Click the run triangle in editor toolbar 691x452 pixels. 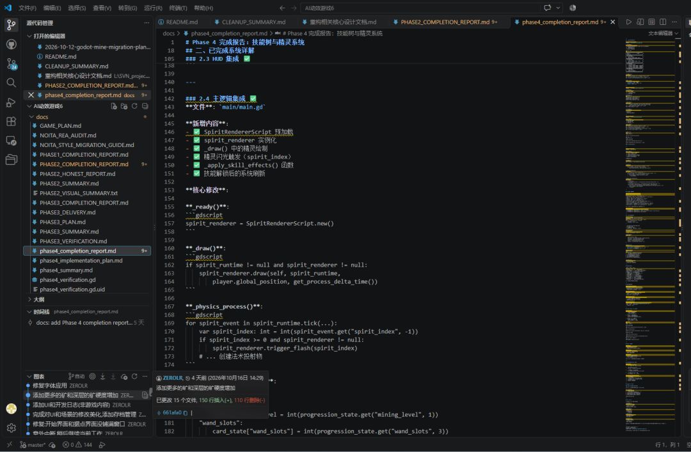pyautogui.click(x=629, y=22)
